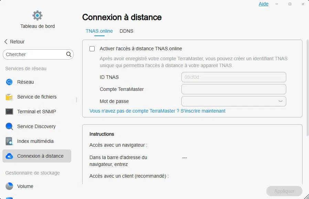Go back with the Retour chevron
This screenshot has width=309, height=199.
pos(6,42)
